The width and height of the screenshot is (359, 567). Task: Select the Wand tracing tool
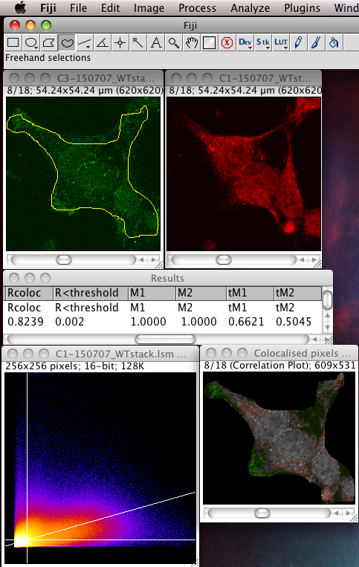click(138, 43)
